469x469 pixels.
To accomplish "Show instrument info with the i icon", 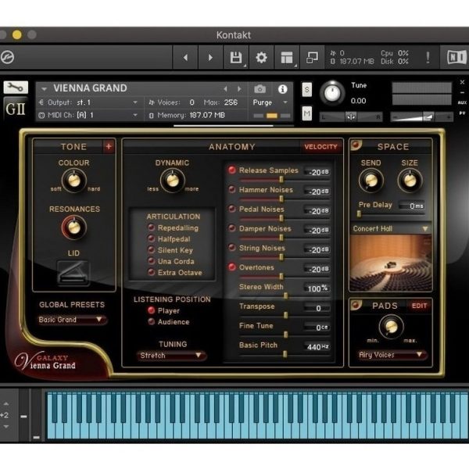I will pyautogui.click(x=282, y=89).
